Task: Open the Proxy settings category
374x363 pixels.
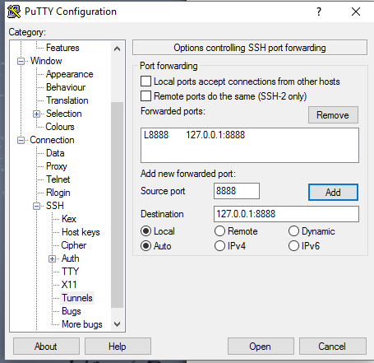Action: coord(57,166)
